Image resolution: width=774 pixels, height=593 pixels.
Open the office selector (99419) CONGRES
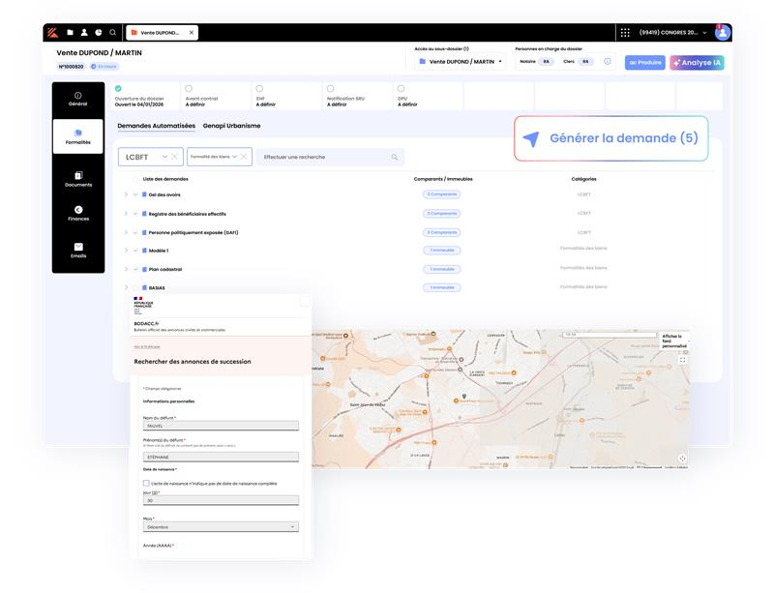(x=672, y=33)
